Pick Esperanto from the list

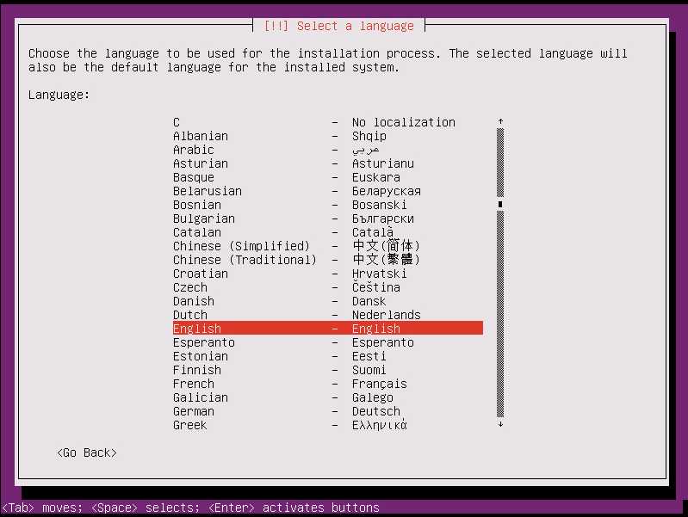tap(328, 342)
